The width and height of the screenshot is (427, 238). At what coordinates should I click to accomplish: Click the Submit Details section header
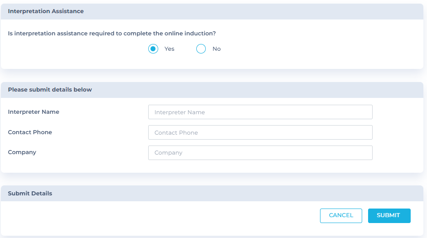click(x=30, y=193)
